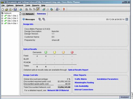Screen dimensions: 133x99
Task: Open the Optical Results Report link
Action: pyautogui.click(x=78, y=70)
